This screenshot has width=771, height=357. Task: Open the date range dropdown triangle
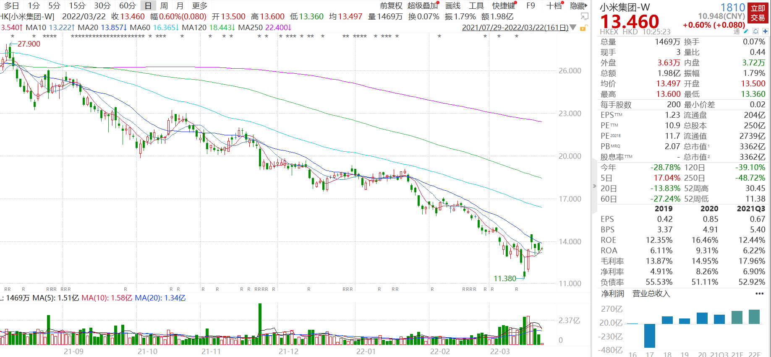tap(573, 28)
